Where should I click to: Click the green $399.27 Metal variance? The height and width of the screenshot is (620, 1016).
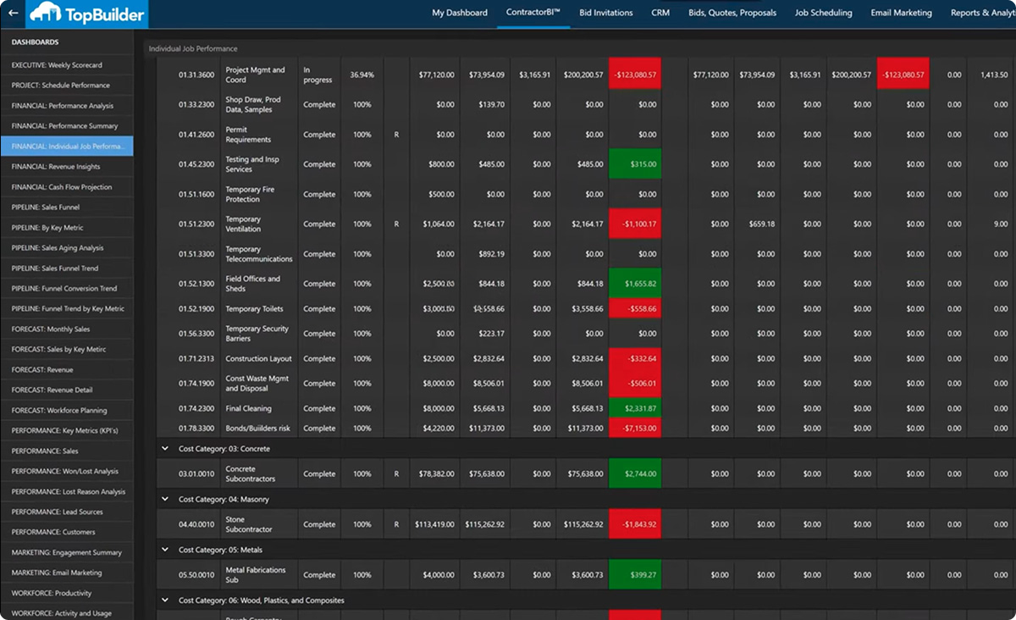pos(635,575)
